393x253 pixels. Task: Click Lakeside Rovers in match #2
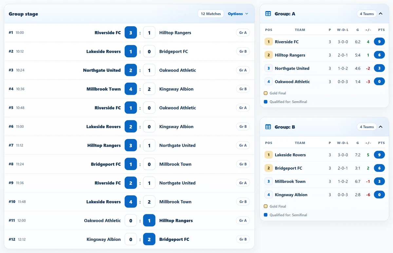103,51
